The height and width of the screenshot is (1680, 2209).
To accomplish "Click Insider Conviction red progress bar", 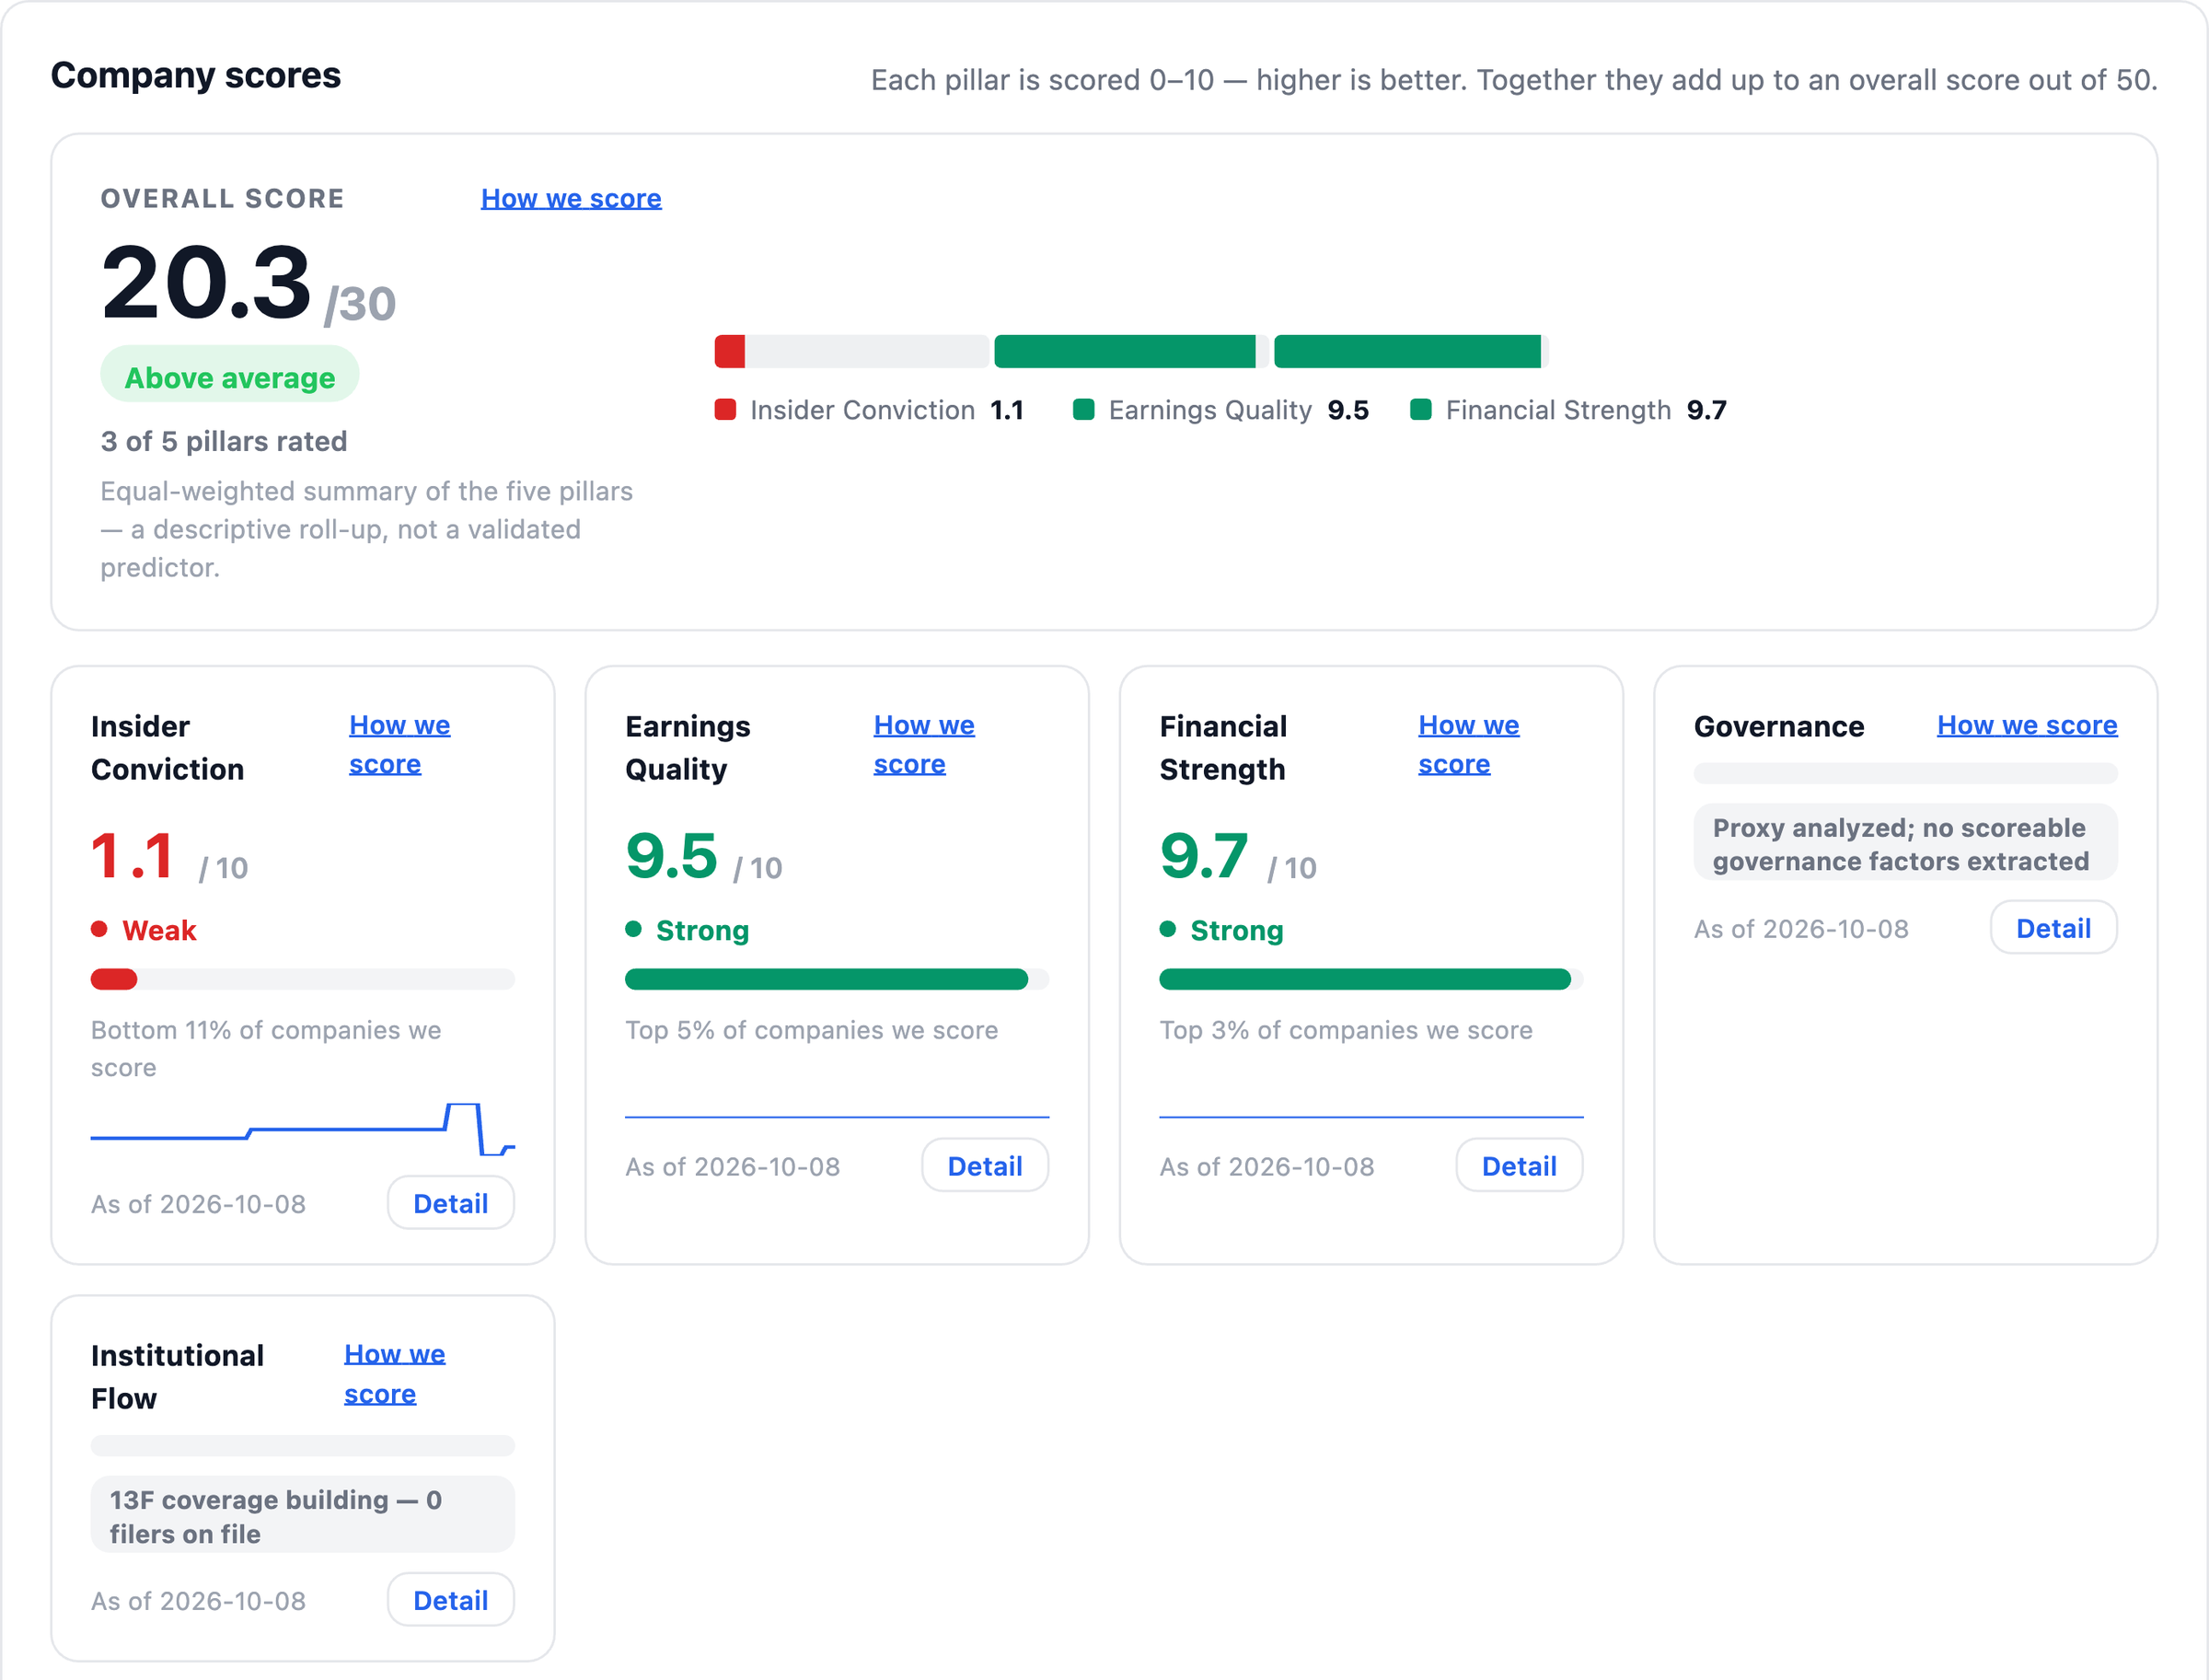I will [x=114, y=979].
